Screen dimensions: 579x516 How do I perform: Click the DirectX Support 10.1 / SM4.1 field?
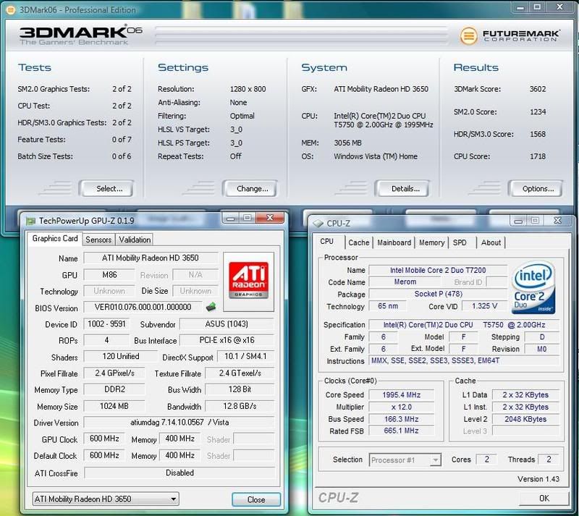click(245, 356)
